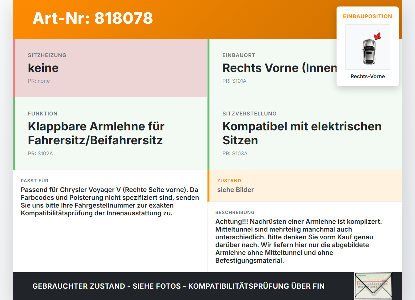The height and width of the screenshot is (300, 415).
Task: Click the PR: S101A code
Action: click(x=234, y=81)
